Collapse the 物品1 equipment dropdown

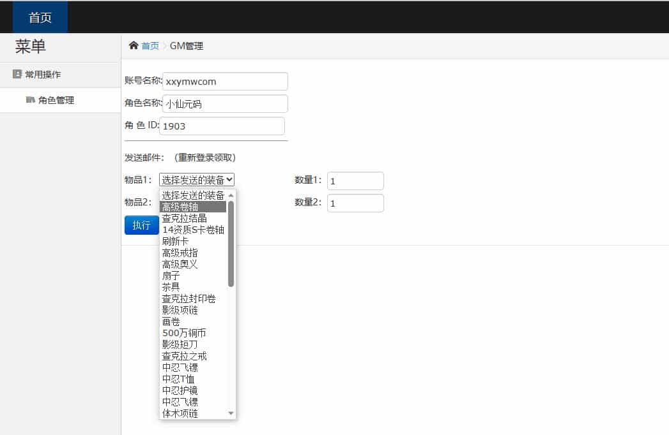(x=197, y=180)
